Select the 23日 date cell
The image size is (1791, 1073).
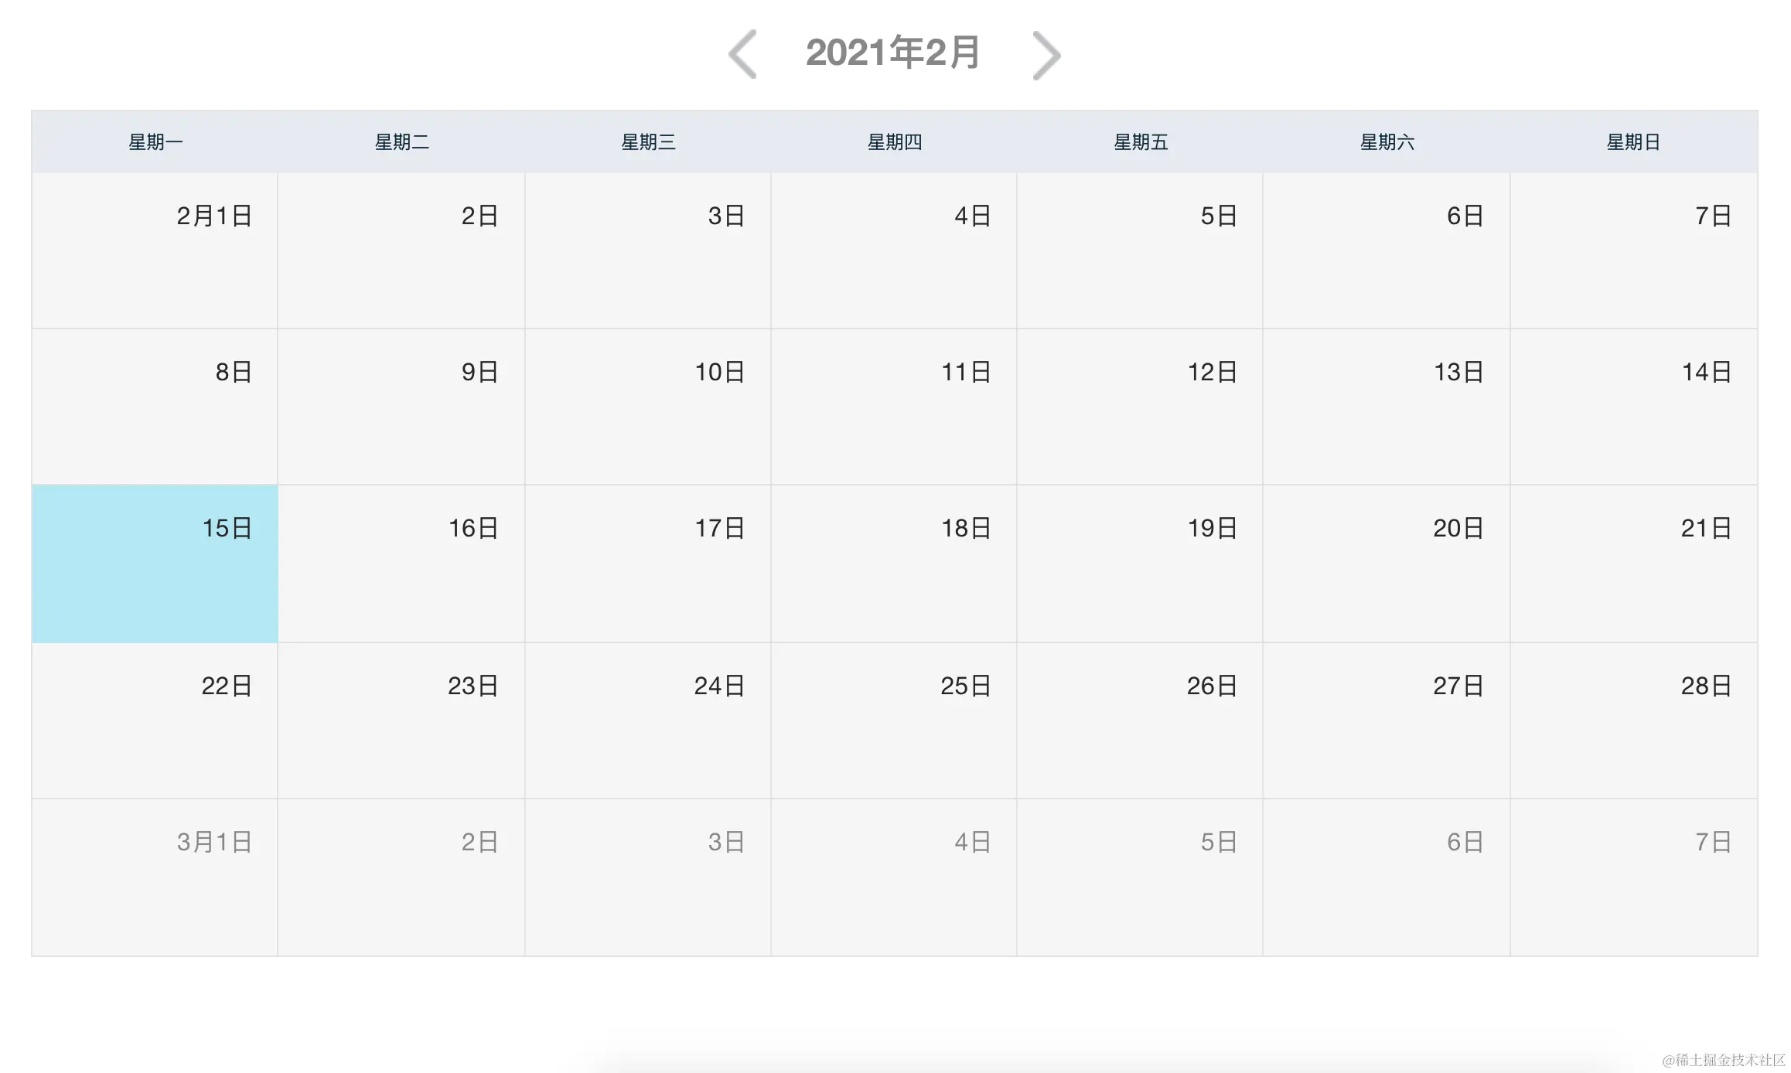(x=401, y=720)
